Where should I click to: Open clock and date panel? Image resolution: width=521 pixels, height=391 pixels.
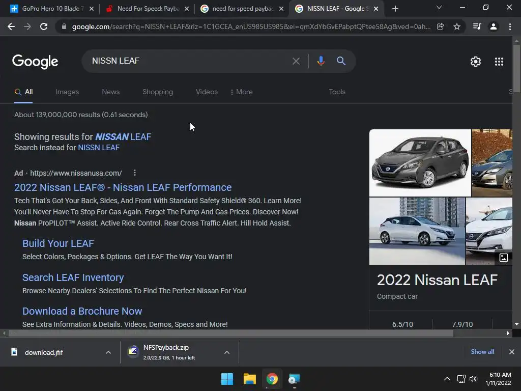(x=498, y=379)
